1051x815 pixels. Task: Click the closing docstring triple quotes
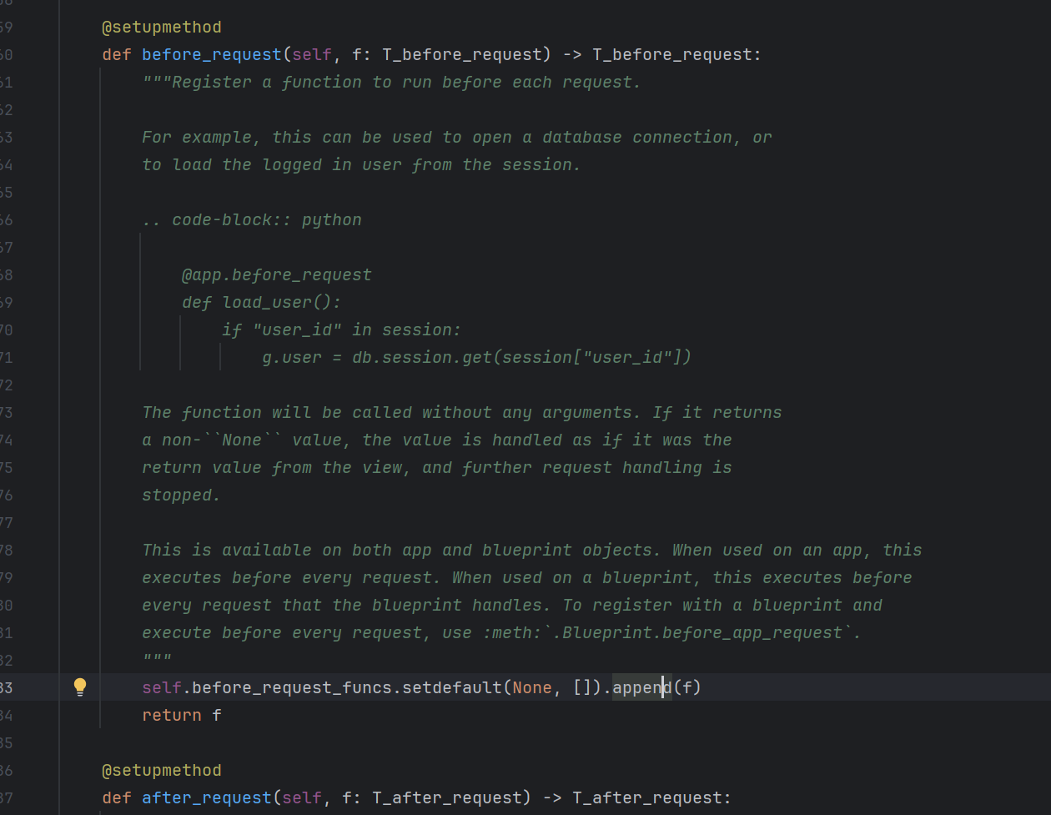157,661
